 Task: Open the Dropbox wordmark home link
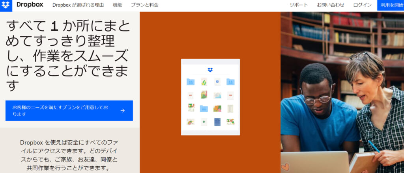[x=30, y=5]
